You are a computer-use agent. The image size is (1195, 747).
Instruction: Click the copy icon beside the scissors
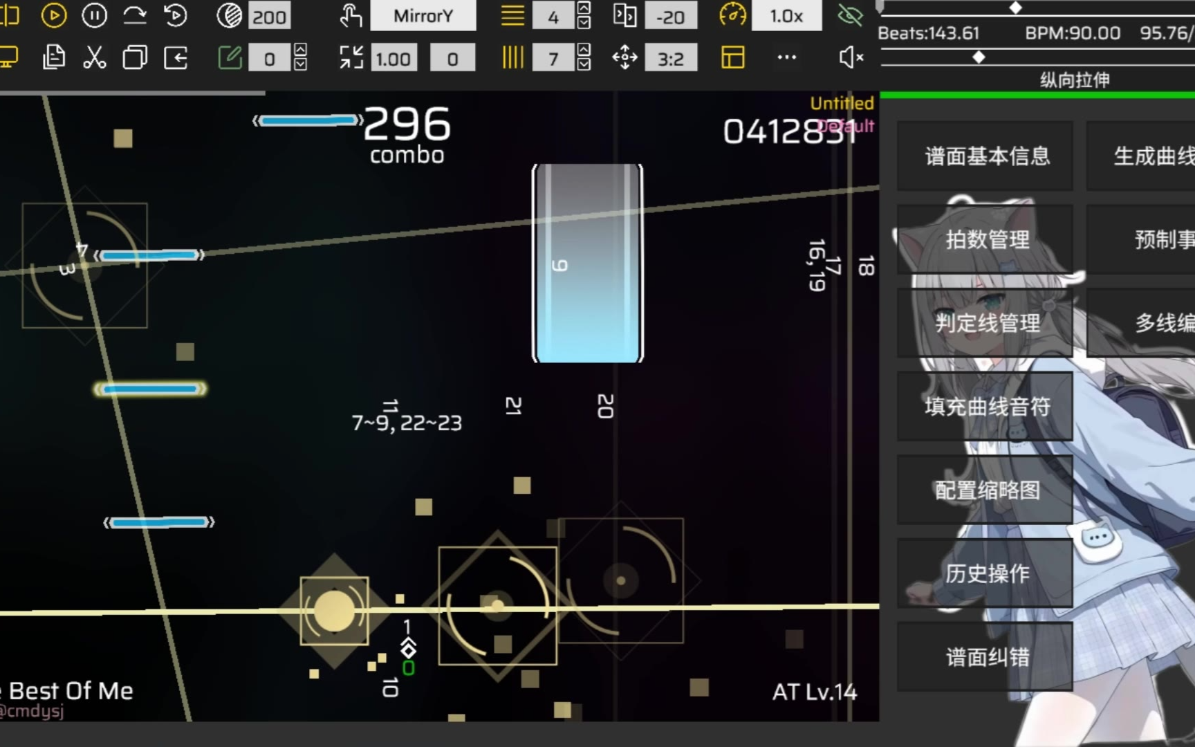[135, 58]
